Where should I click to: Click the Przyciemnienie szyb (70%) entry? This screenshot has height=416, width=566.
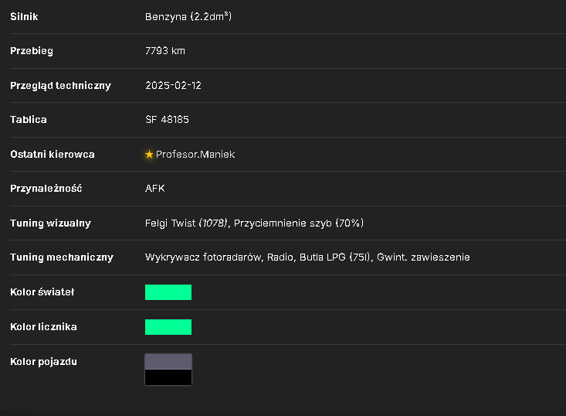[299, 223]
